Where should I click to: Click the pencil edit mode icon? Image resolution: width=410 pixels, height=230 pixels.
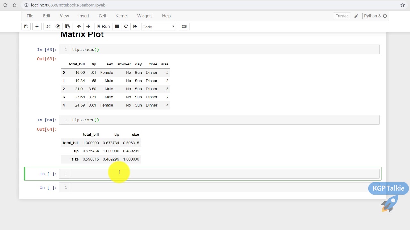pos(356,16)
